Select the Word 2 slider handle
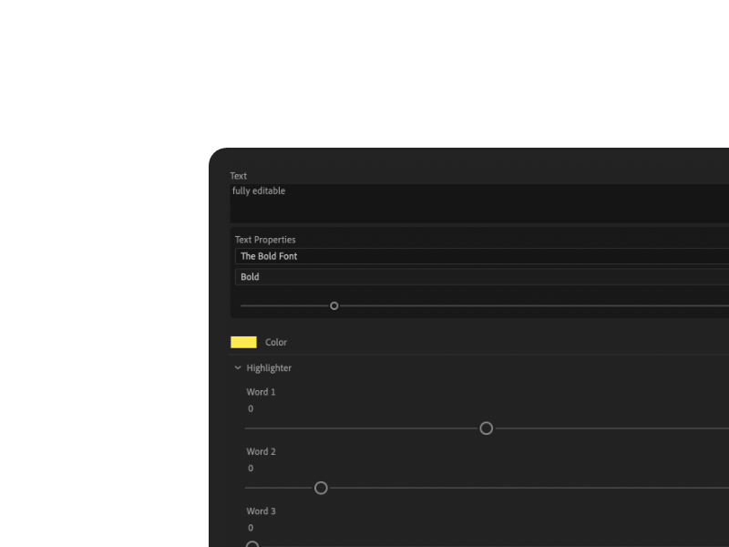The width and height of the screenshot is (729, 547). 321,488
